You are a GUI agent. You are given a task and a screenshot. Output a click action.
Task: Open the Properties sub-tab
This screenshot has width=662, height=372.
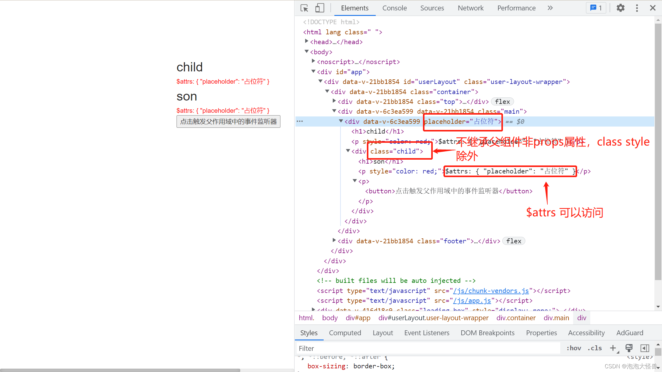(x=541, y=333)
